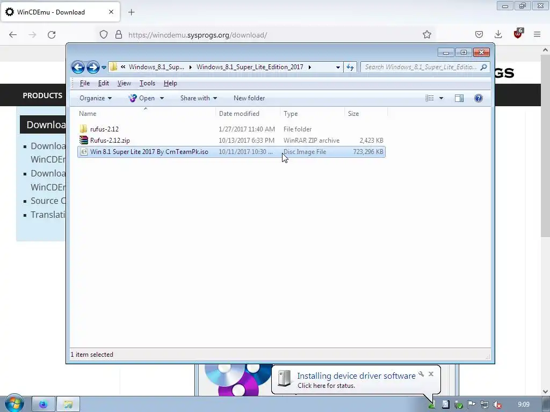Viewport: 550px width, 412px height.
Task: Expand the address bar previous locations dropdown
Action: point(338,67)
